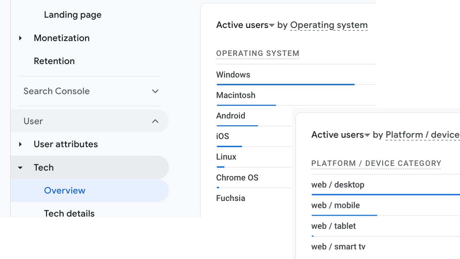The height and width of the screenshot is (259, 460).
Task: Collapse the Tech section arrow
Action: pyautogui.click(x=21, y=167)
